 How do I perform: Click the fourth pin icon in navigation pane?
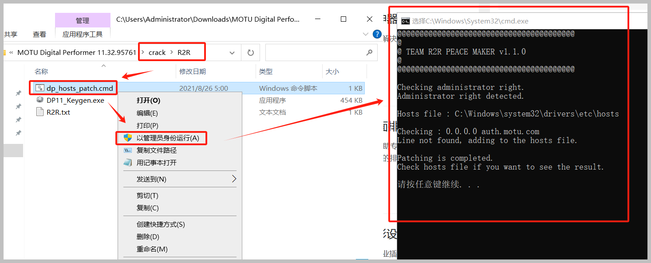click(x=19, y=133)
